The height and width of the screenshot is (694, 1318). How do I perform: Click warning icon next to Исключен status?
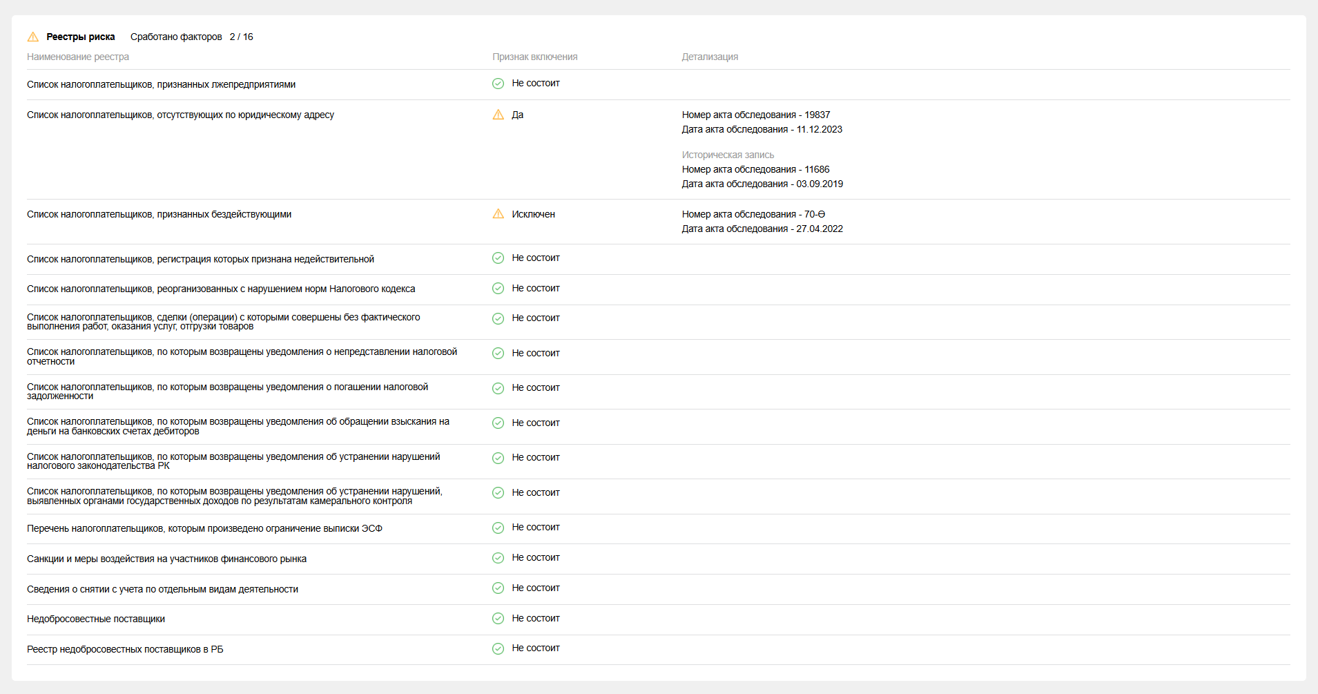coord(498,214)
